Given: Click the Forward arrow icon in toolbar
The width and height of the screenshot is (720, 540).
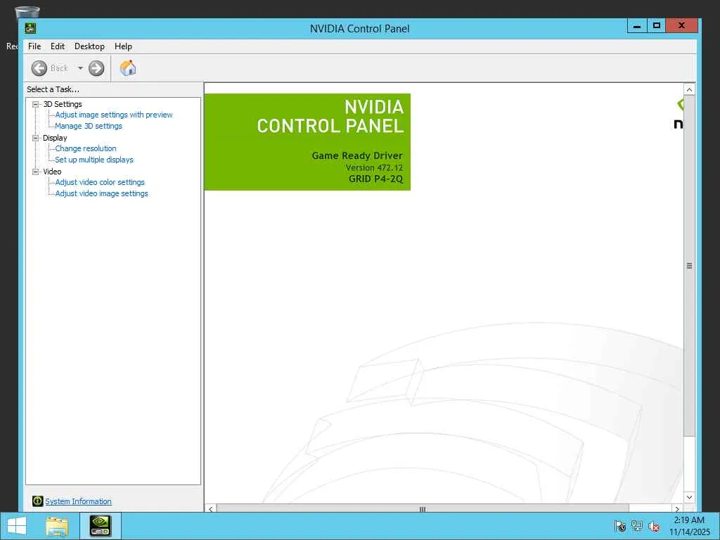Looking at the screenshot, I should (96, 68).
